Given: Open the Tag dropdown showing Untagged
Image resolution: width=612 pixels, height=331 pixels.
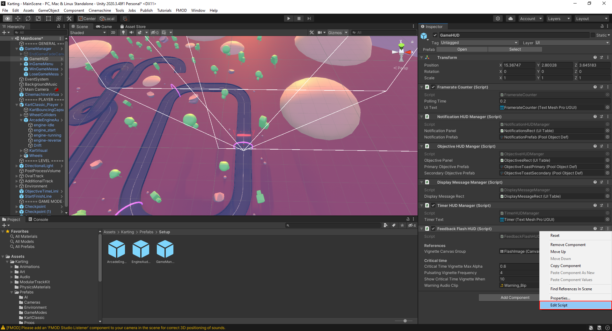Looking at the screenshot, I should click(479, 43).
